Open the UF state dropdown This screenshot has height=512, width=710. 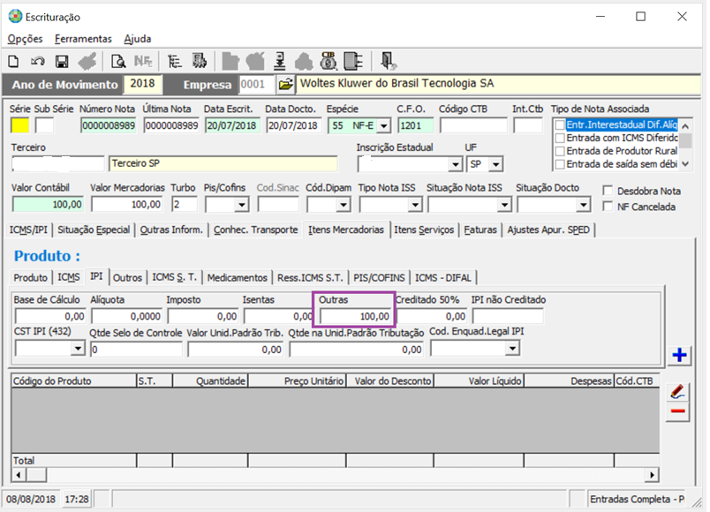[496, 165]
